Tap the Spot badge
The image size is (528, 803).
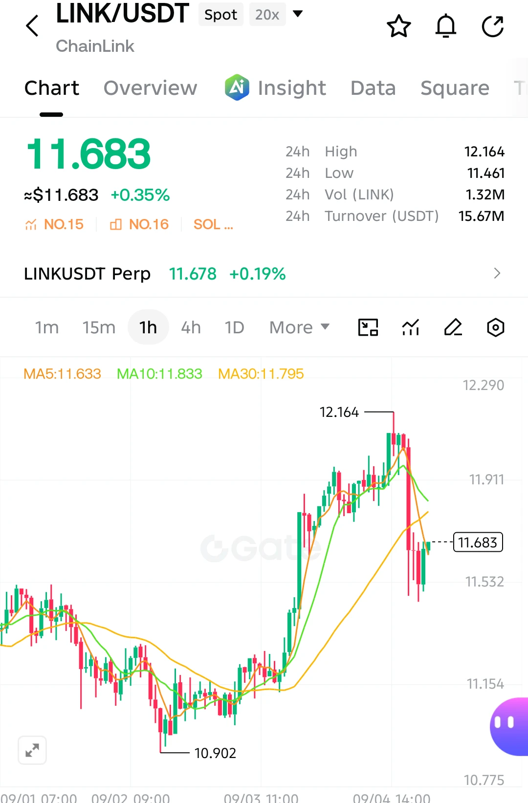click(x=220, y=15)
